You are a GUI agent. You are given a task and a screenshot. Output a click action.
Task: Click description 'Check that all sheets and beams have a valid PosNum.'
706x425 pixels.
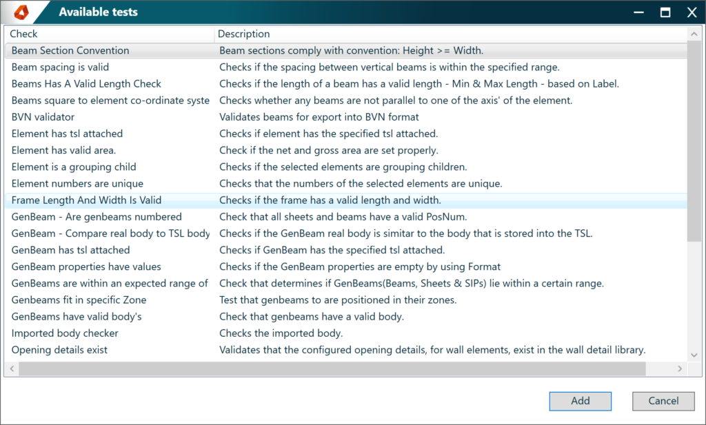343,217
